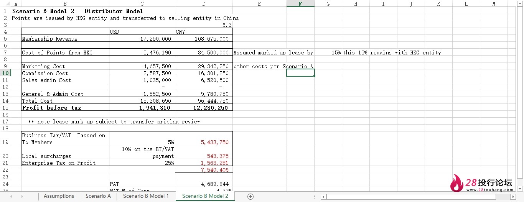Click the '15%' markup value cell
This screenshot has width=524, height=202.
[x=328, y=53]
